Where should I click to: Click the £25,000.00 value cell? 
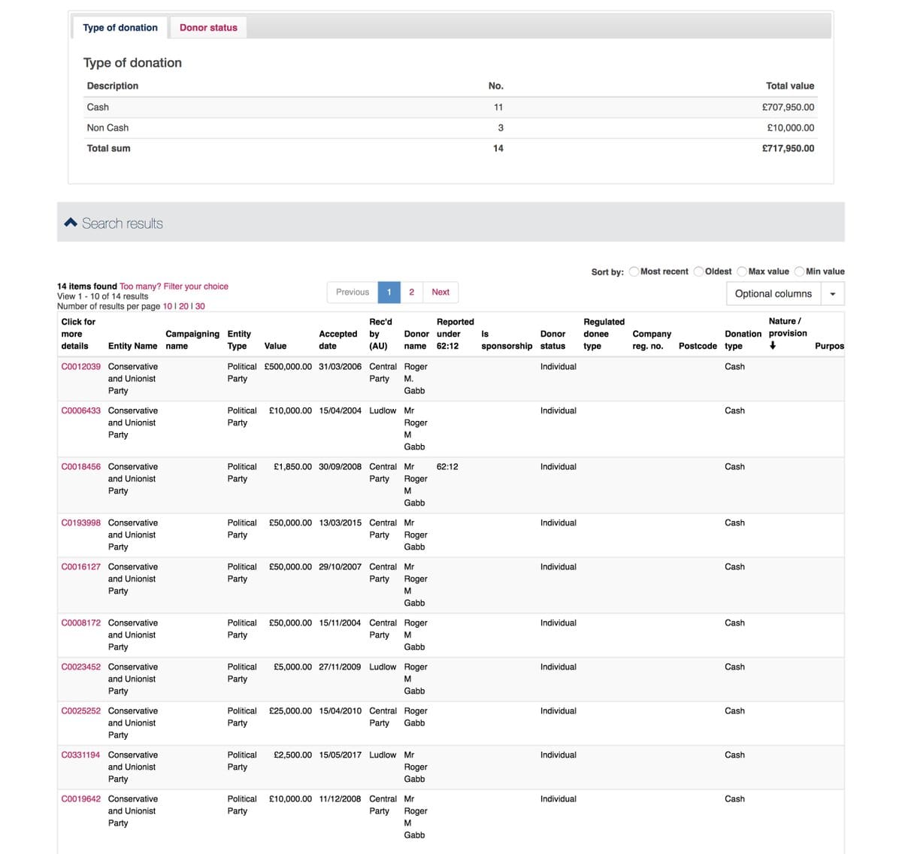(x=290, y=711)
